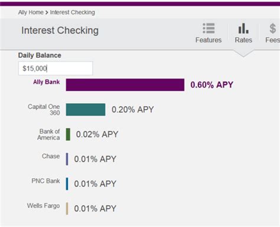The width and height of the screenshot is (280, 227).
Task: Click the Capital One 360 label
Action: 44,110
